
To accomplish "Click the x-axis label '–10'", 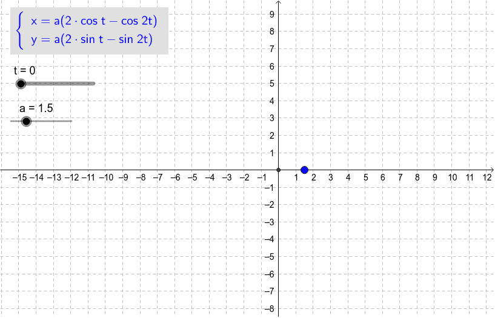I will click(107, 177).
